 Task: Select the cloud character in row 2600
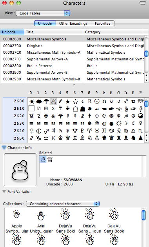click(x=39, y=102)
